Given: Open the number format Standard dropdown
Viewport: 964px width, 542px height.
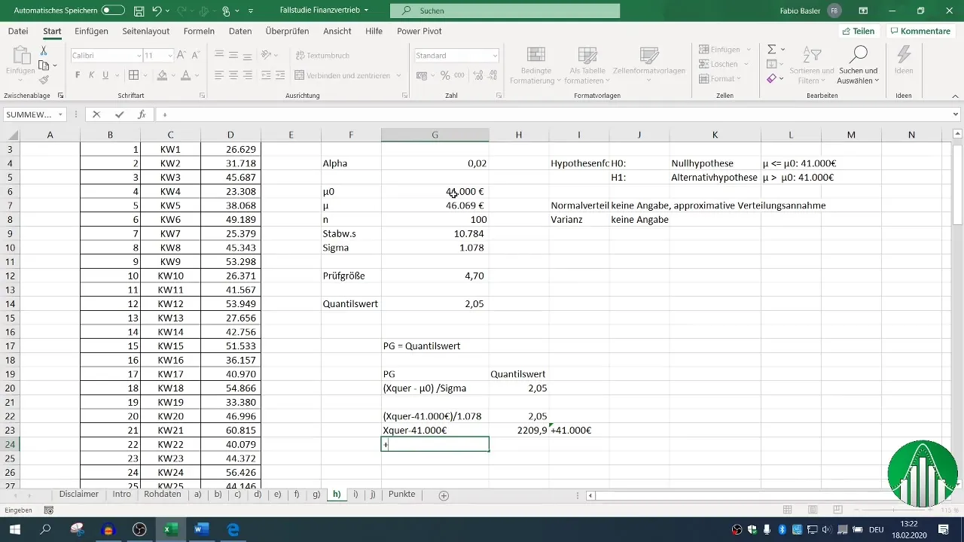Looking at the screenshot, I should pos(495,56).
